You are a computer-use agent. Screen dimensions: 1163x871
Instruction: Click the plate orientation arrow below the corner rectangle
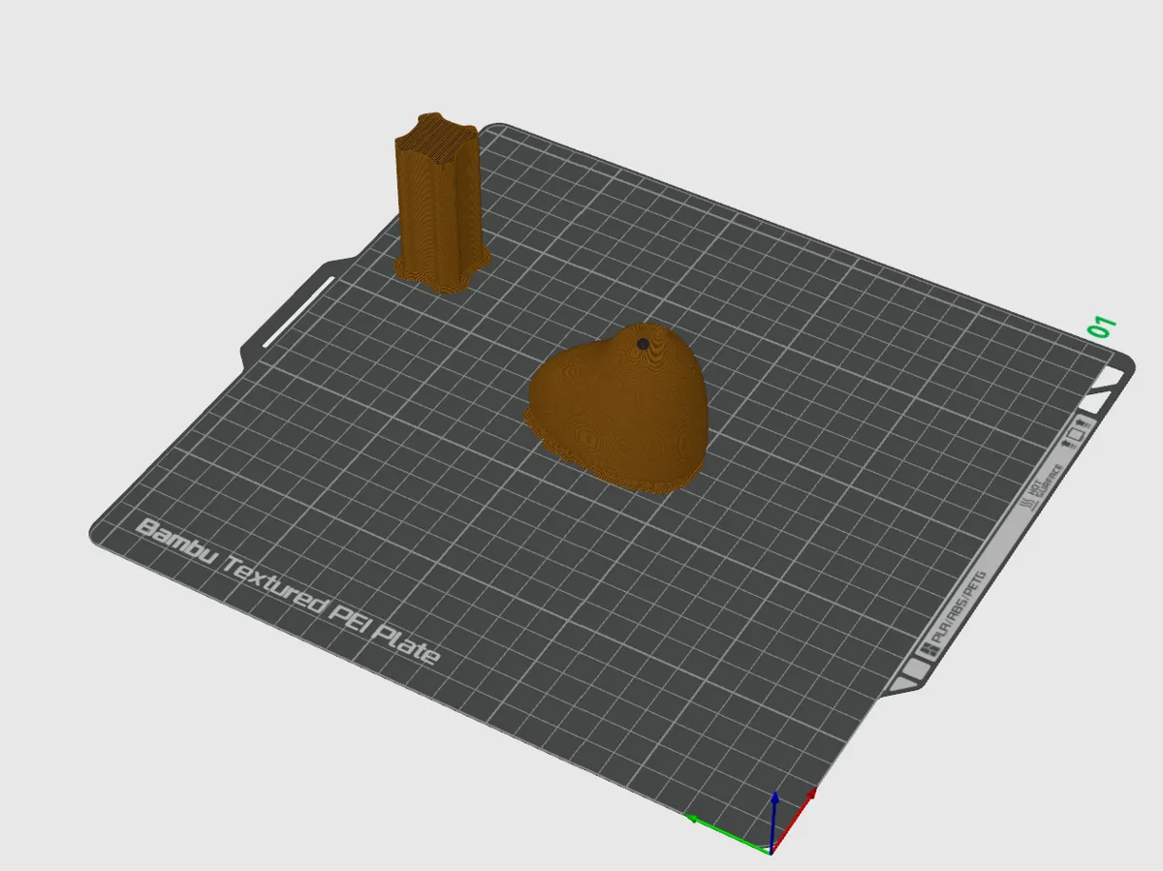[1065, 442]
